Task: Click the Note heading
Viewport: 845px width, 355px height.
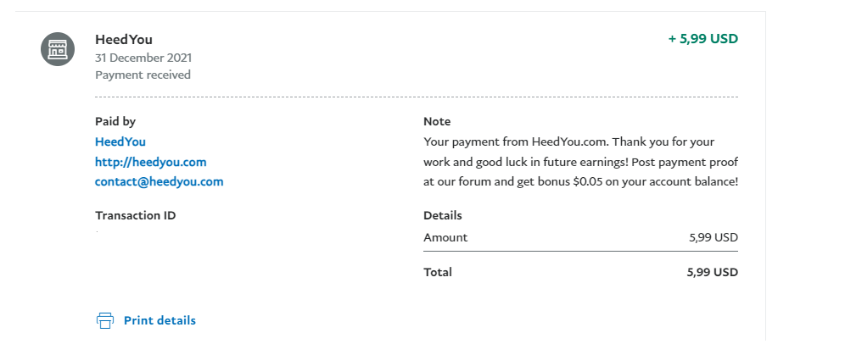Action: [437, 121]
